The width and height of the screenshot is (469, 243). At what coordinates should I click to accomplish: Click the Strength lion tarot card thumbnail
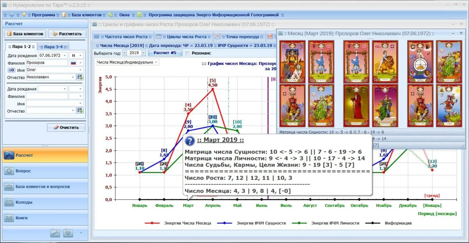click(385, 62)
